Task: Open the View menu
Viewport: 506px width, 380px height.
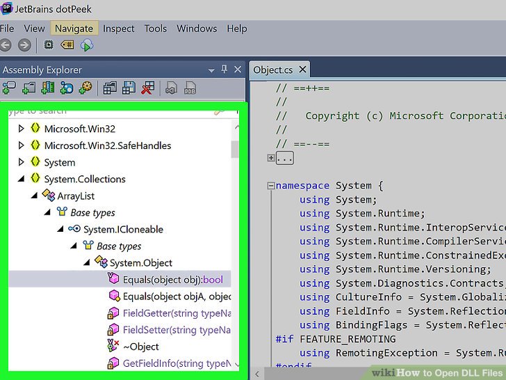Action: point(34,29)
